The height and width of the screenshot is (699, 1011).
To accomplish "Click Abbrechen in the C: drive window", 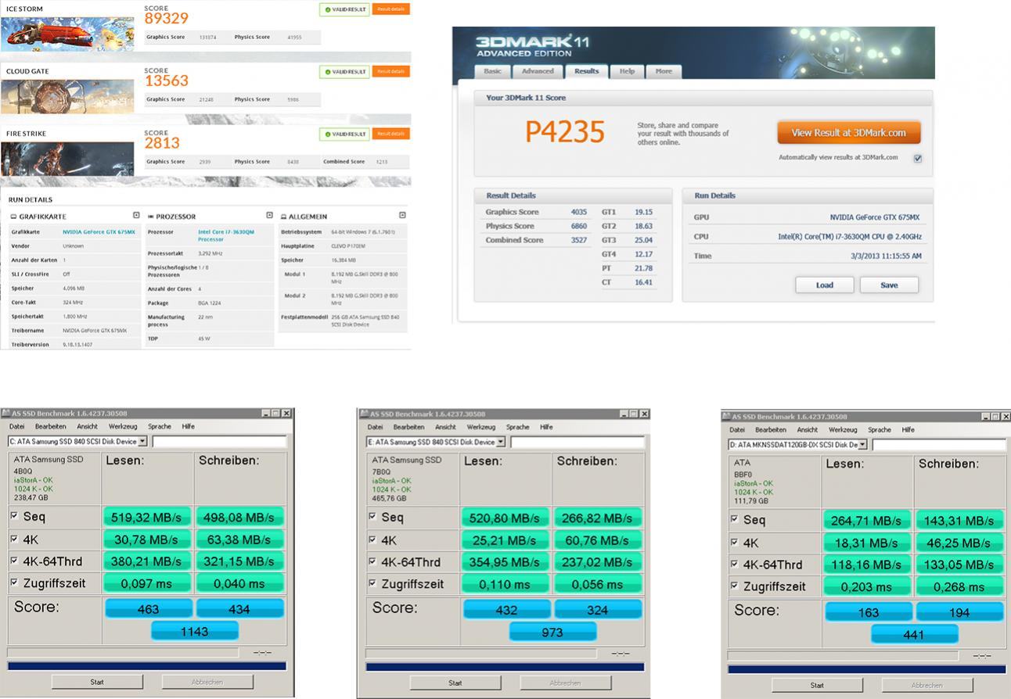I will [207, 682].
